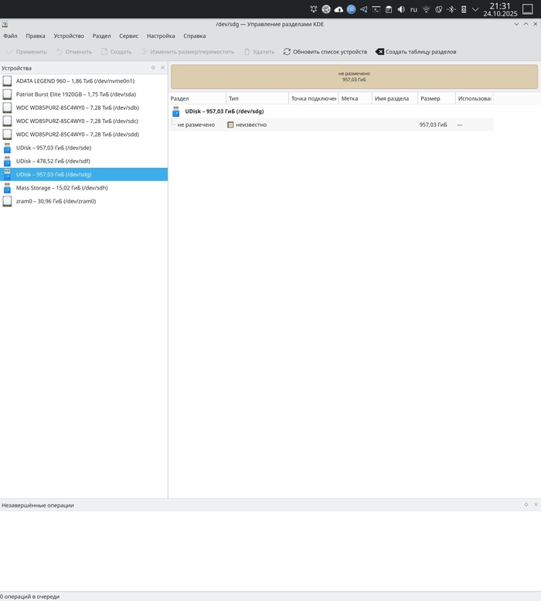Select the Mass Storage /dev/sdh device
The image size is (541, 601).
[62, 187]
